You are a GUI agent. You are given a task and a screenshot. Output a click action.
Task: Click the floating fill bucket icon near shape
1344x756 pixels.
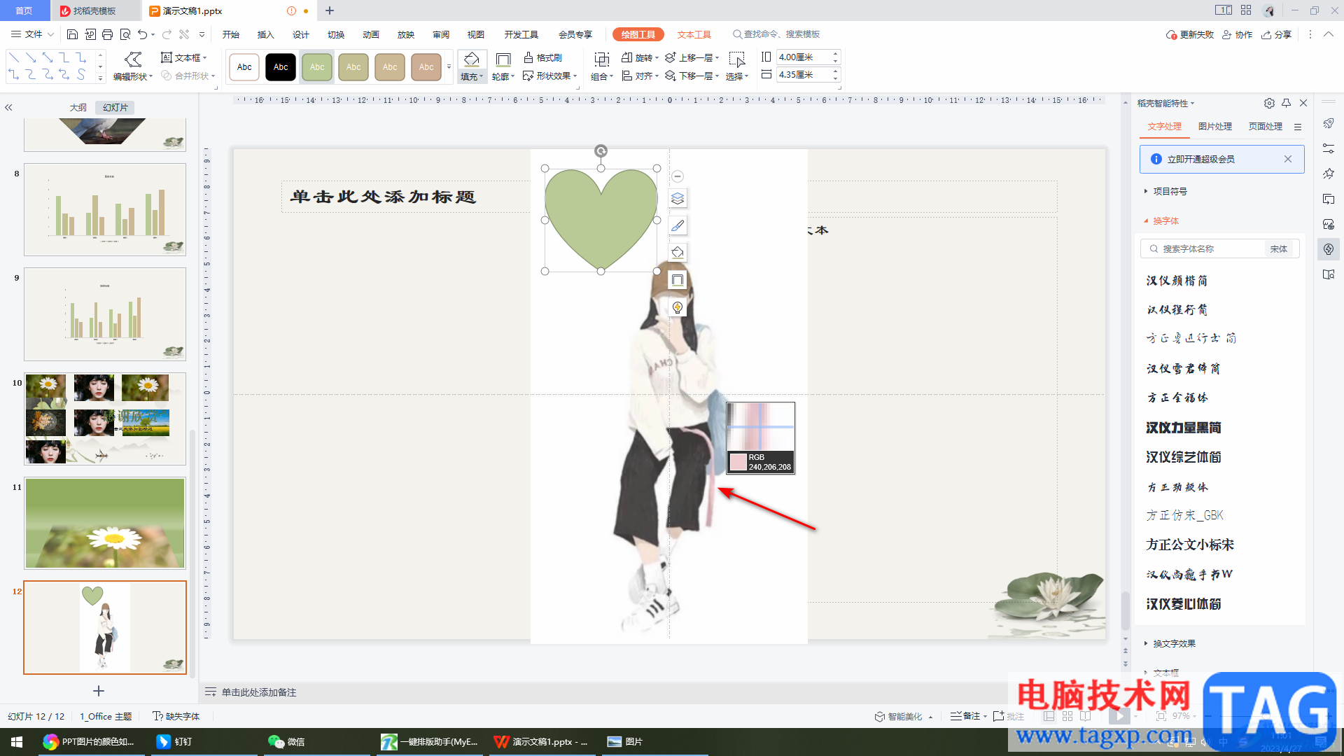[x=677, y=253]
